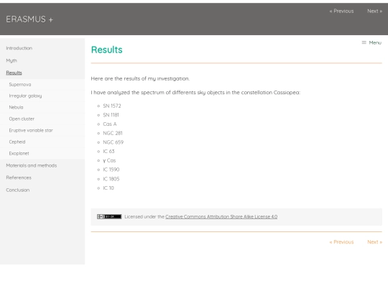Click the orange Previous link at bottom
The image size is (388, 291).
[341, 242]
